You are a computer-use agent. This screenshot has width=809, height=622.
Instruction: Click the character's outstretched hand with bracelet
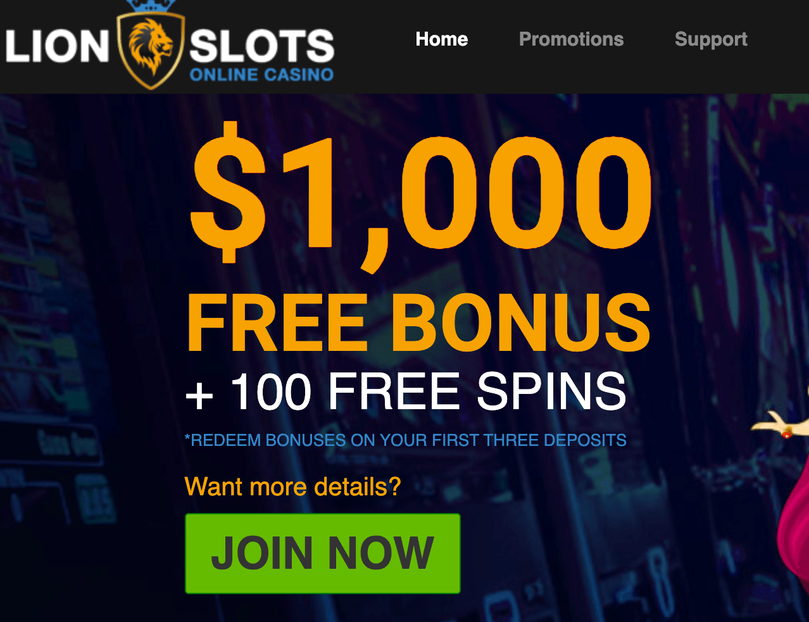tap(781, 426)
